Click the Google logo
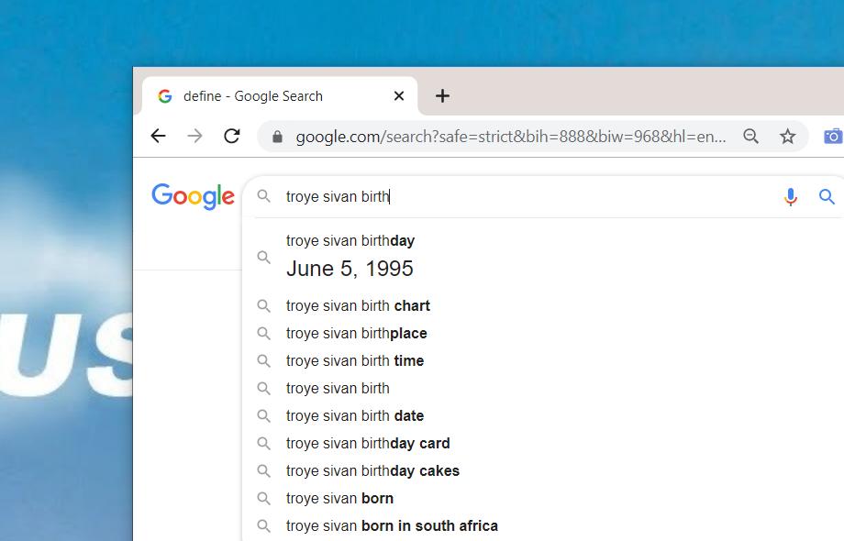Viewport: 844px width, 541px height. click(x=194, y=196)
